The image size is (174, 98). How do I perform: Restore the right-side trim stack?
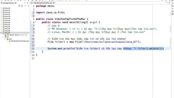point(173,3)
